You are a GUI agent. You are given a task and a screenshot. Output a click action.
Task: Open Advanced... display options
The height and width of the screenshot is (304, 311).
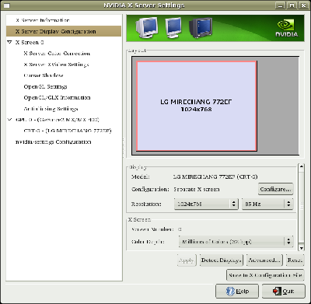(x=264, y=260)
